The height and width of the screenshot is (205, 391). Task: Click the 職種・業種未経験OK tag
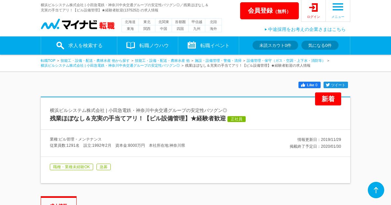click(71, 167)
